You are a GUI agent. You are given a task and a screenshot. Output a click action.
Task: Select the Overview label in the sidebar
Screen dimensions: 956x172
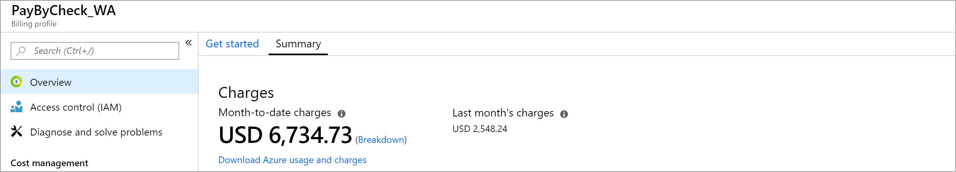(x=51, y=82)
